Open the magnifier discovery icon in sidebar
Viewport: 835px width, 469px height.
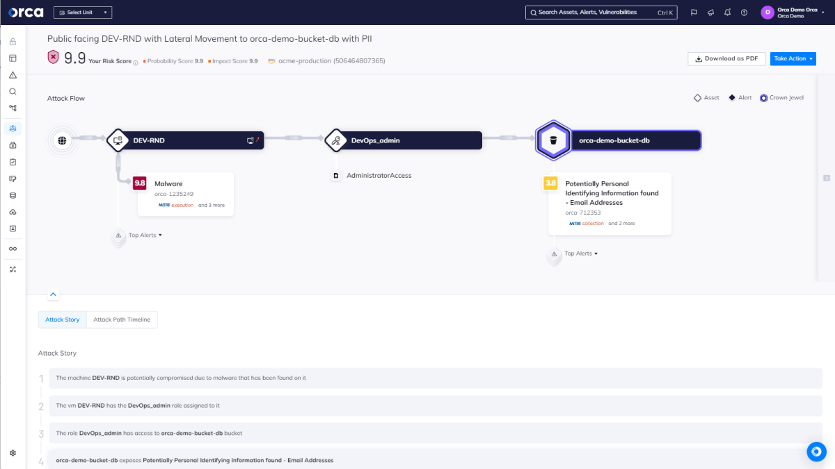(13, 91)
